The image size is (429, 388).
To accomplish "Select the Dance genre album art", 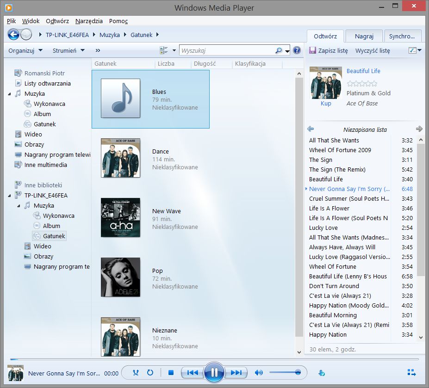I will coord(120,158).
